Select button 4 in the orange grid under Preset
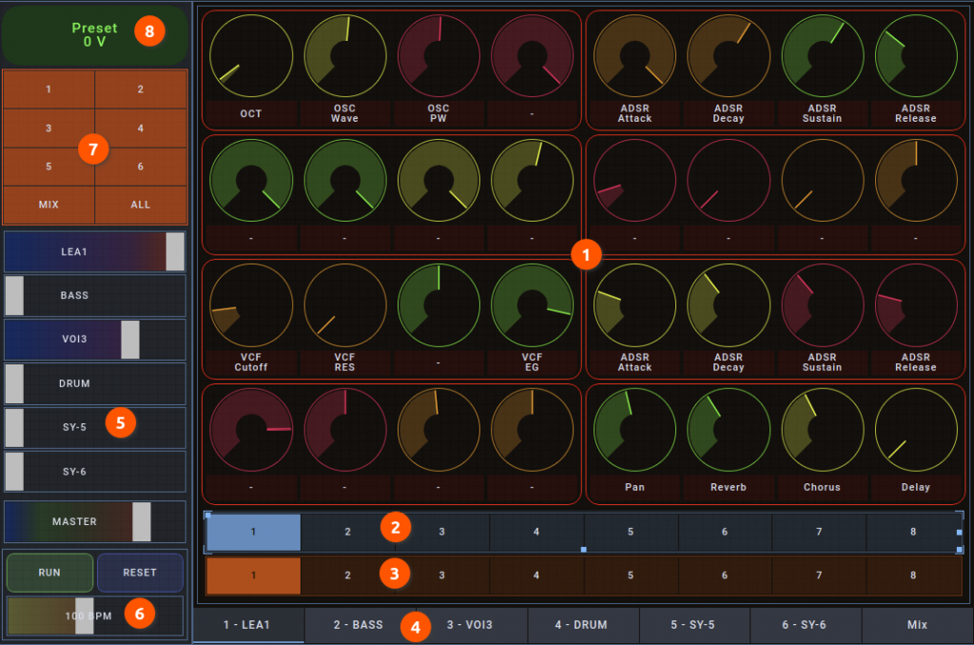 click(141, 128)
